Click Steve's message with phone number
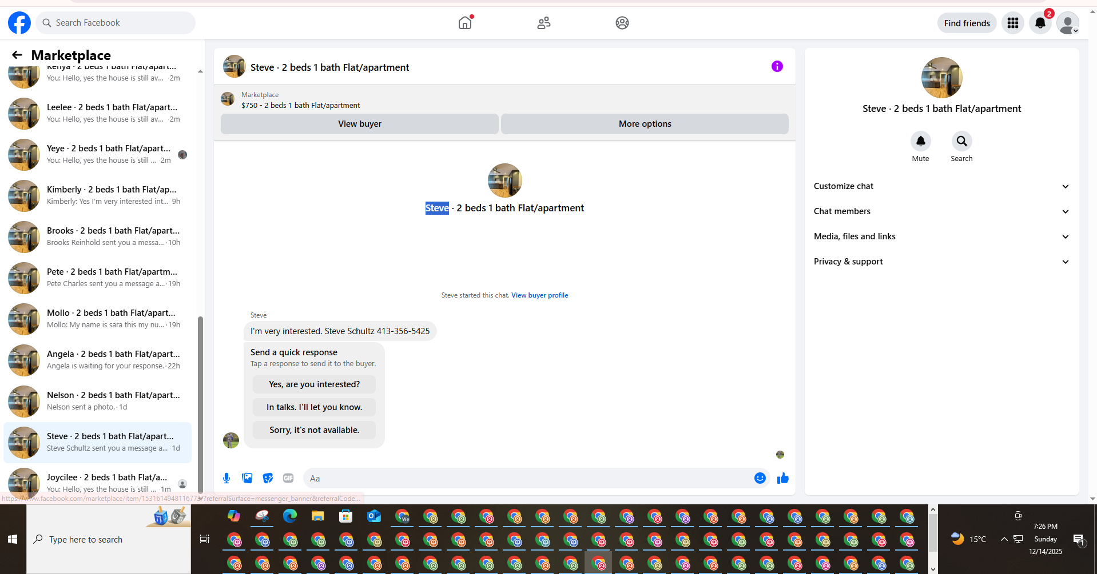The image size is (1097, 574). [x=340, y=331]
